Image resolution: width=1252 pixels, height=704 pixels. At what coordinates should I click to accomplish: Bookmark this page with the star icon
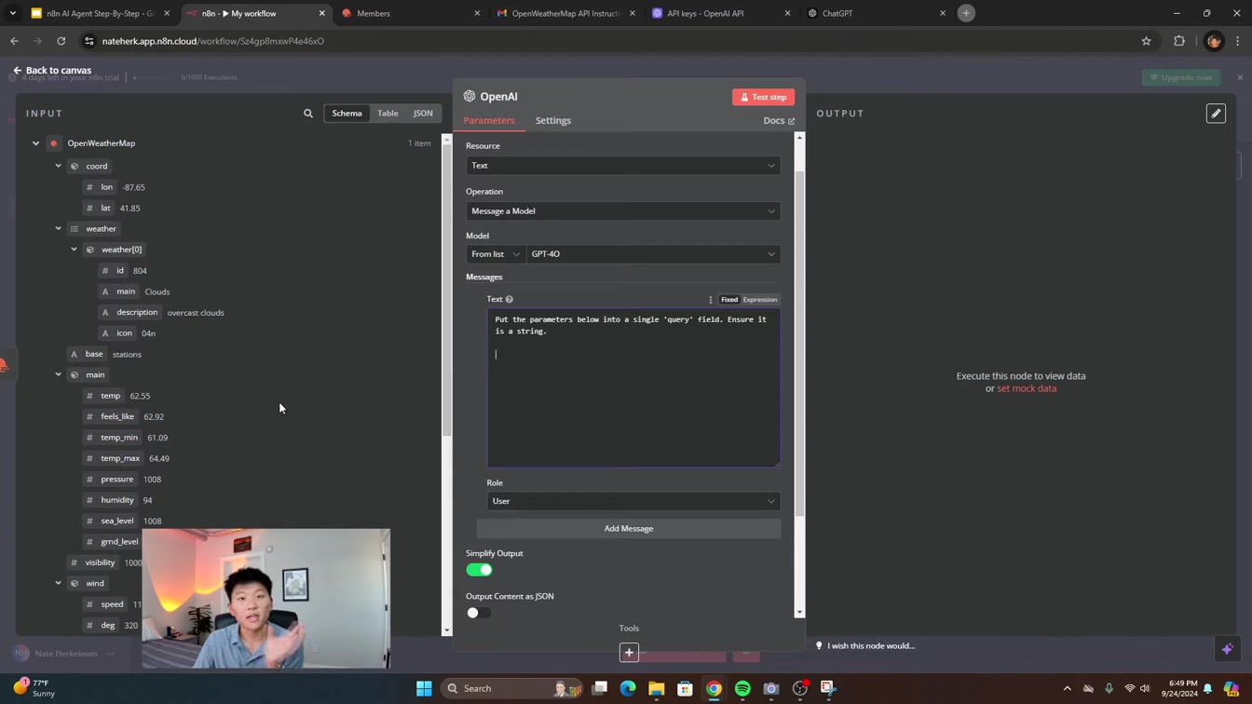click(x=1147, y=41)
